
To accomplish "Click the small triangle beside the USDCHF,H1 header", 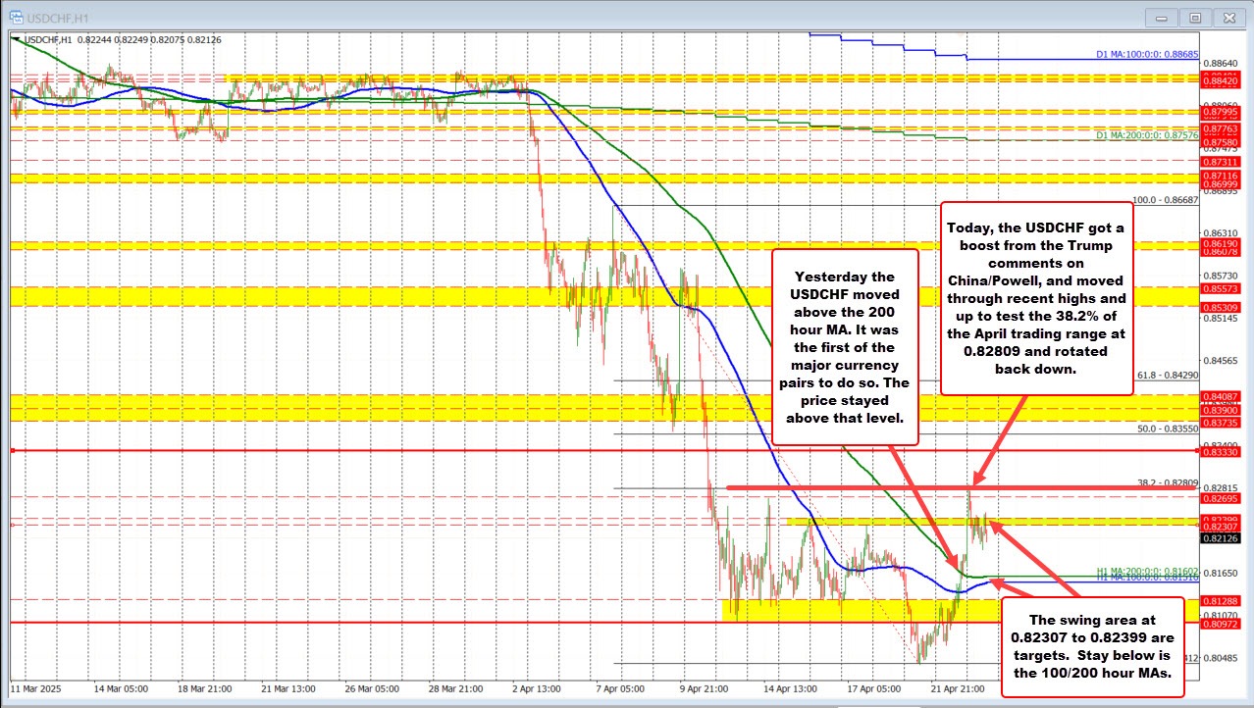I will pyautogui.click(x=15, y=39).
